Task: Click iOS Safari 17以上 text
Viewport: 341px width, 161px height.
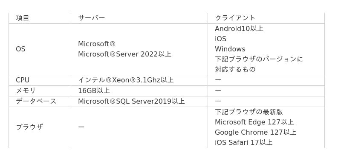Action: 243,143
